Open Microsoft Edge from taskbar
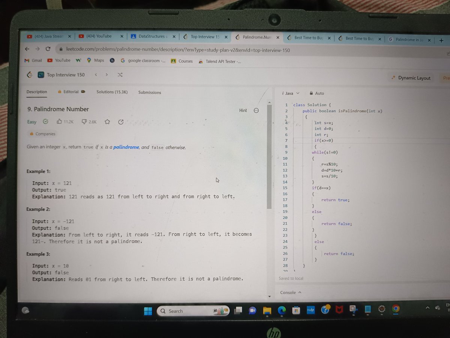 coord(281,310)
